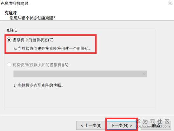This screenshot has width=174, height=131.
Task: Click the 克隆虚拟机向导 window title
Action: click(x=14, y=4)
